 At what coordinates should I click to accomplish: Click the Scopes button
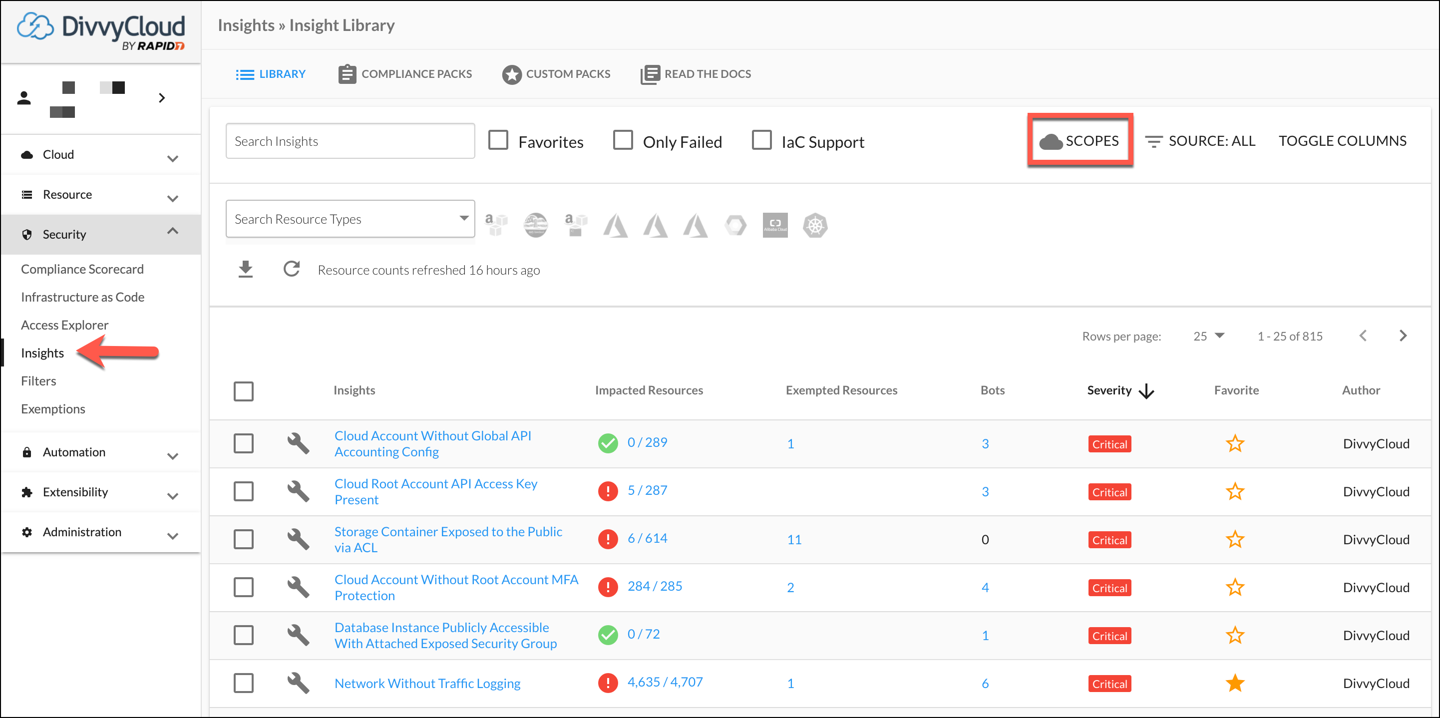click(x=1080, y=140)
